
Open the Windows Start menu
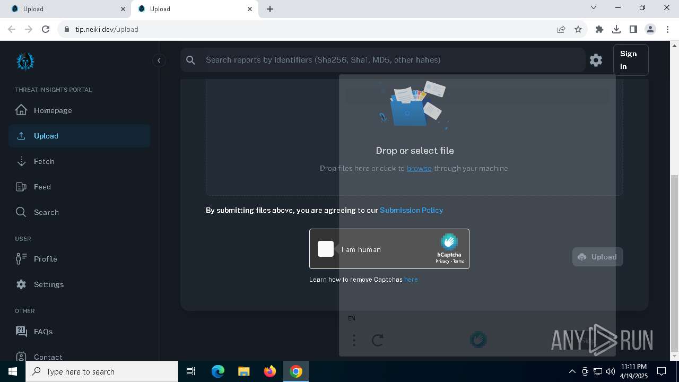point(13,371)
